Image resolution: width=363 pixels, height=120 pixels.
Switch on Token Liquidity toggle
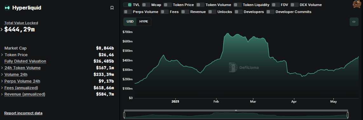[x=237, y=5]
